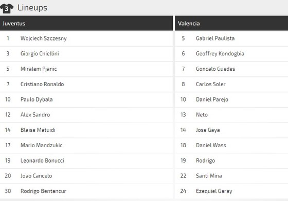This screenshot has width=288, height=201.
Task: Click Rodrigo Bentancur's name
Action: pos(43,191)
